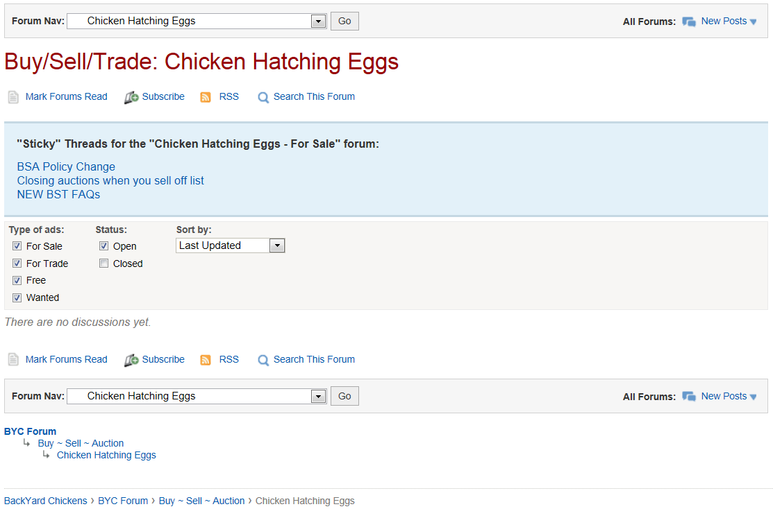Screen dimensions: 773x509
Task: Enable the Closed status checkbox
Action: [104, 264]
